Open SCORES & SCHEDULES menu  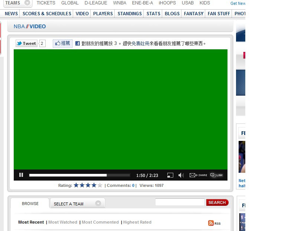pos(47,14)
